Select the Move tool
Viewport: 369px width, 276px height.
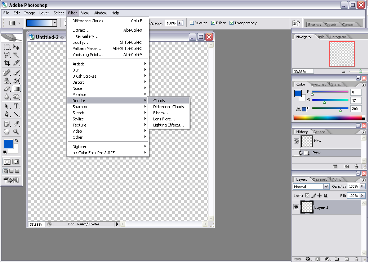(16, 47)
